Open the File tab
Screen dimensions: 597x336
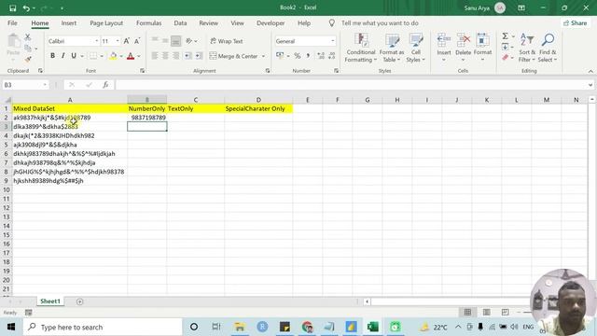[x=12, y=23]
